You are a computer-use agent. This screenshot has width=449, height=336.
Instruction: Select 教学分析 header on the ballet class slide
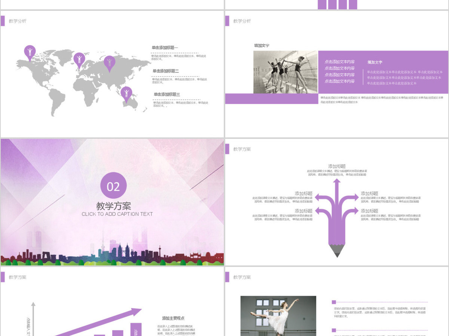pyautogui.click(x=242, y=21)
